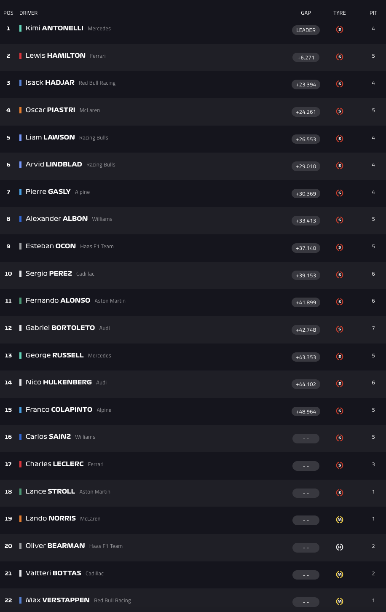Click Bottas's medium tyre icon

tap(340, 574)
